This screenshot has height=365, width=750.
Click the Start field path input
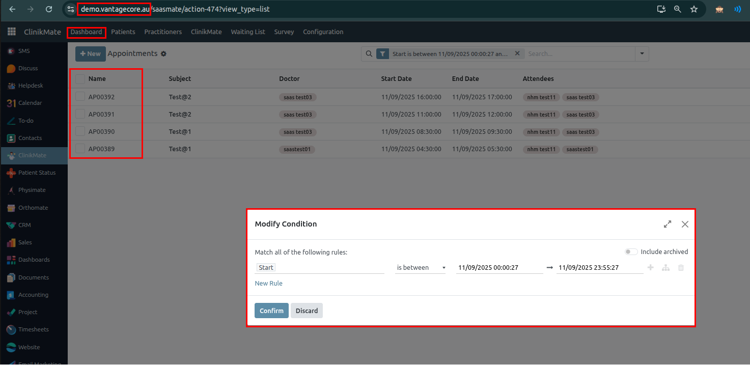319,268
